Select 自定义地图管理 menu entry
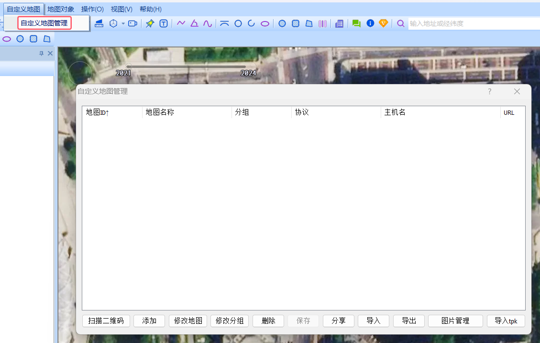 (x=44, y=23)
